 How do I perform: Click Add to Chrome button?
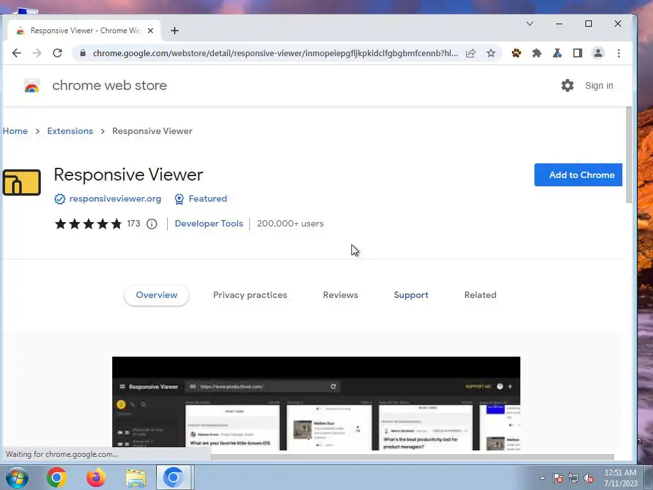pyautogui.click(x=578, y=175)
